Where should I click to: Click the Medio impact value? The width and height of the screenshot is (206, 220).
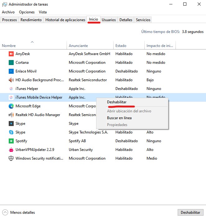152,158
